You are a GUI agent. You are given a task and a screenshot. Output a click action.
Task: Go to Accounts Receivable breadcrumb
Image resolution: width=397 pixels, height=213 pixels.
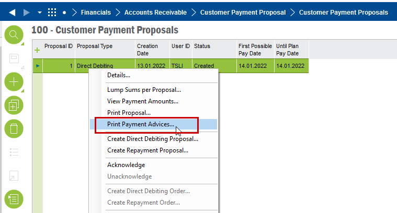tap(155, 13)
